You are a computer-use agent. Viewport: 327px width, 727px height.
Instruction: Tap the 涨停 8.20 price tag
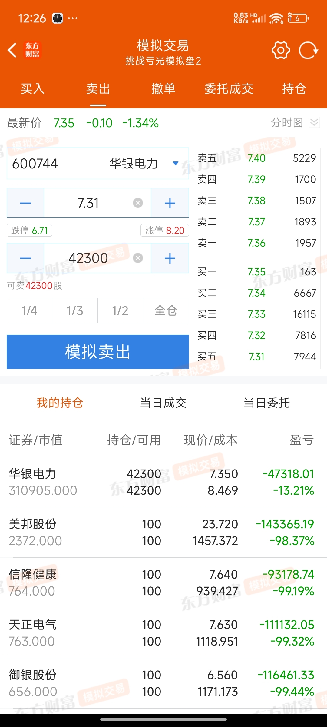point(165,231)
